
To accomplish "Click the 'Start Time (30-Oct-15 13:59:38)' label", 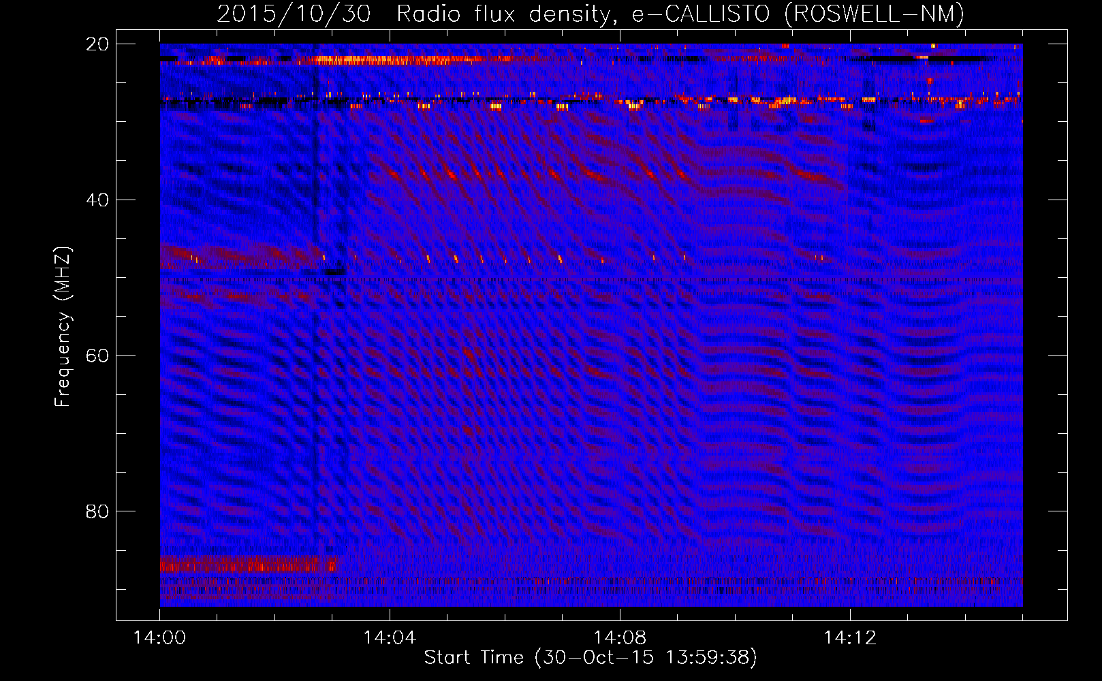I will 591,658.
